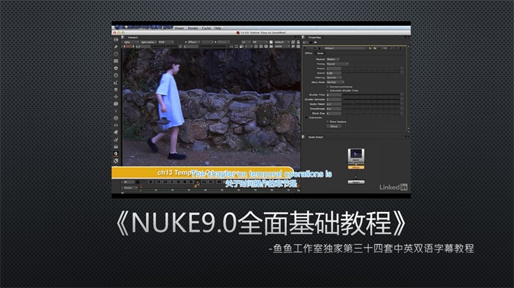The height and width of the screenshot is (288, 514).
Task: Open the Keyer nodes toolbar icon
Action: (x=116, y=83)
